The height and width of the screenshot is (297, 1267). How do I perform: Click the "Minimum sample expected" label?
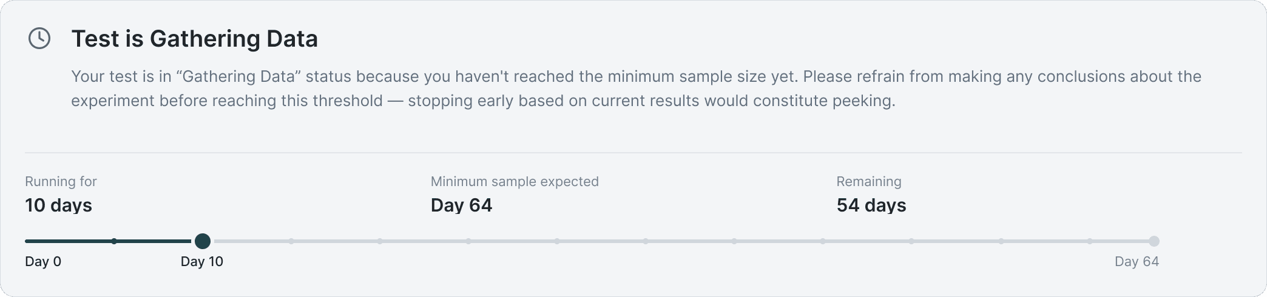pos(515,181)
